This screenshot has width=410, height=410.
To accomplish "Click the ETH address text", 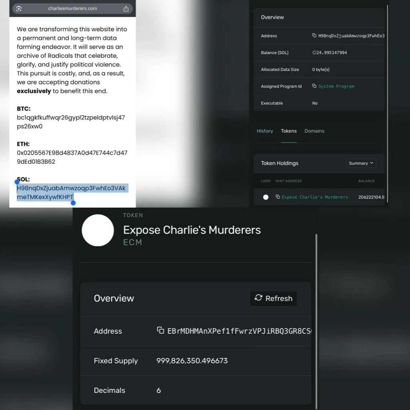I will point(72,157).
